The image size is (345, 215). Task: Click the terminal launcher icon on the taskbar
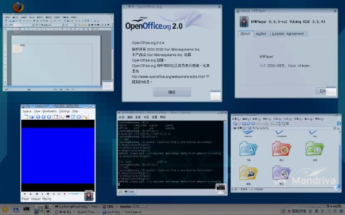pyautogui.click(x=26, y=209)
